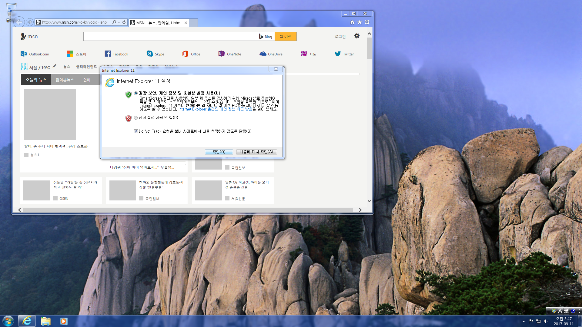Image resolution: width=582 pixels, height=327 pixels.
Task: Click the search magnifier in address bar
Action: click(x=114, y=22)
